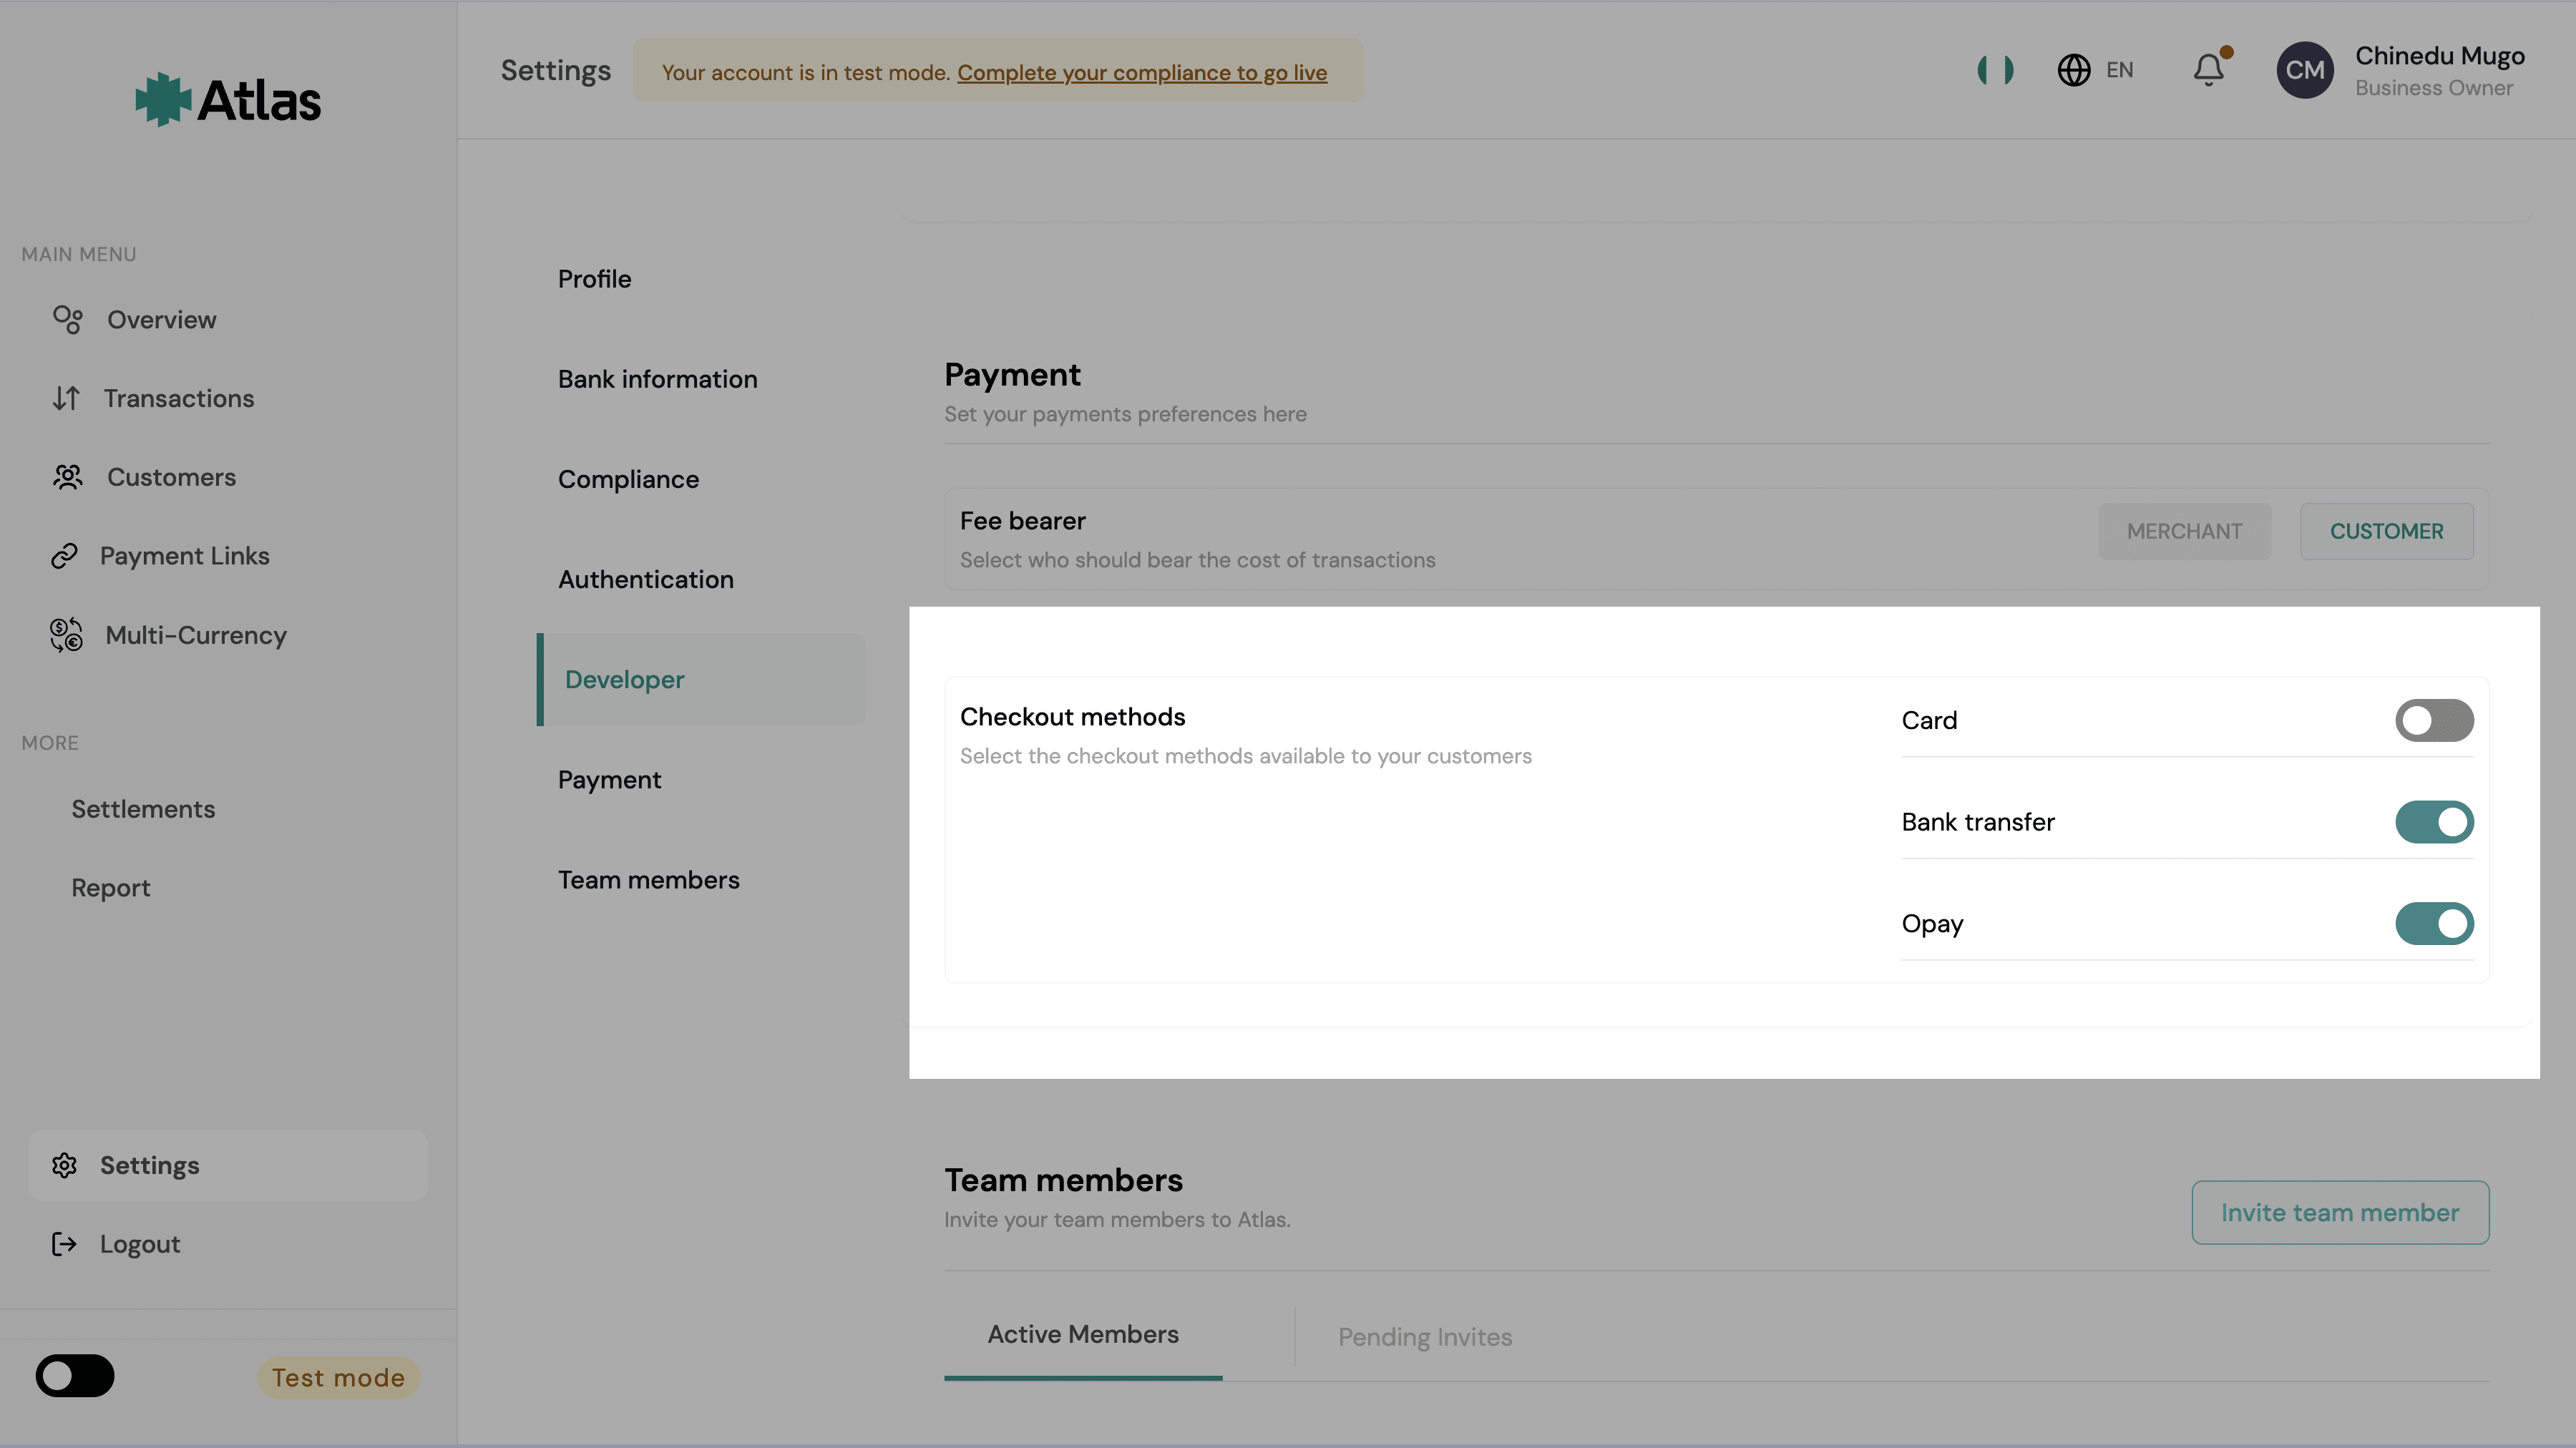The width and height of the screenshot is (2576, 1448).
Task: Switch to the Pending Invites tab
Action: point(1425,1337)
